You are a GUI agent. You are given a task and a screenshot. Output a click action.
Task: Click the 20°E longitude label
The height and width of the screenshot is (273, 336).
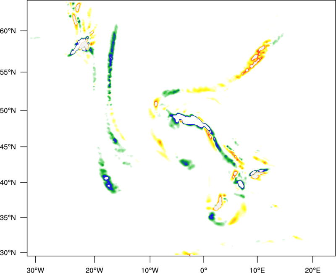312,270
